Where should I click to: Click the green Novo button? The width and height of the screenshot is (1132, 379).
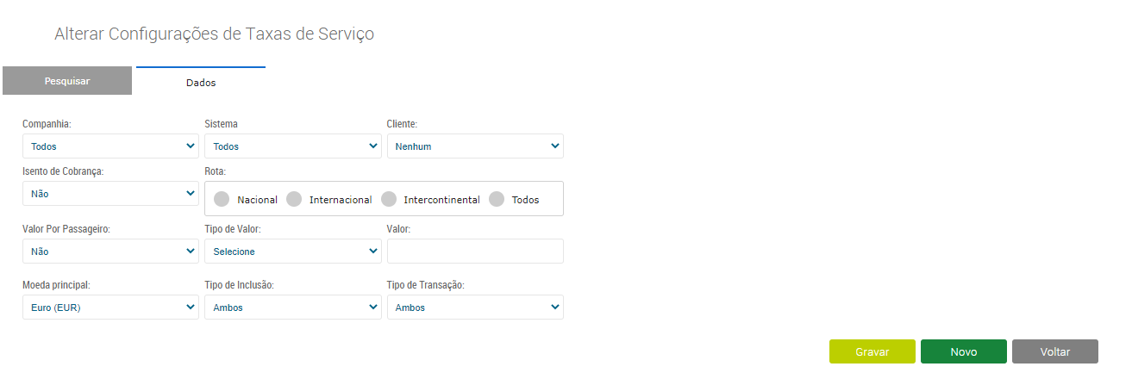[x=964, y=351]
